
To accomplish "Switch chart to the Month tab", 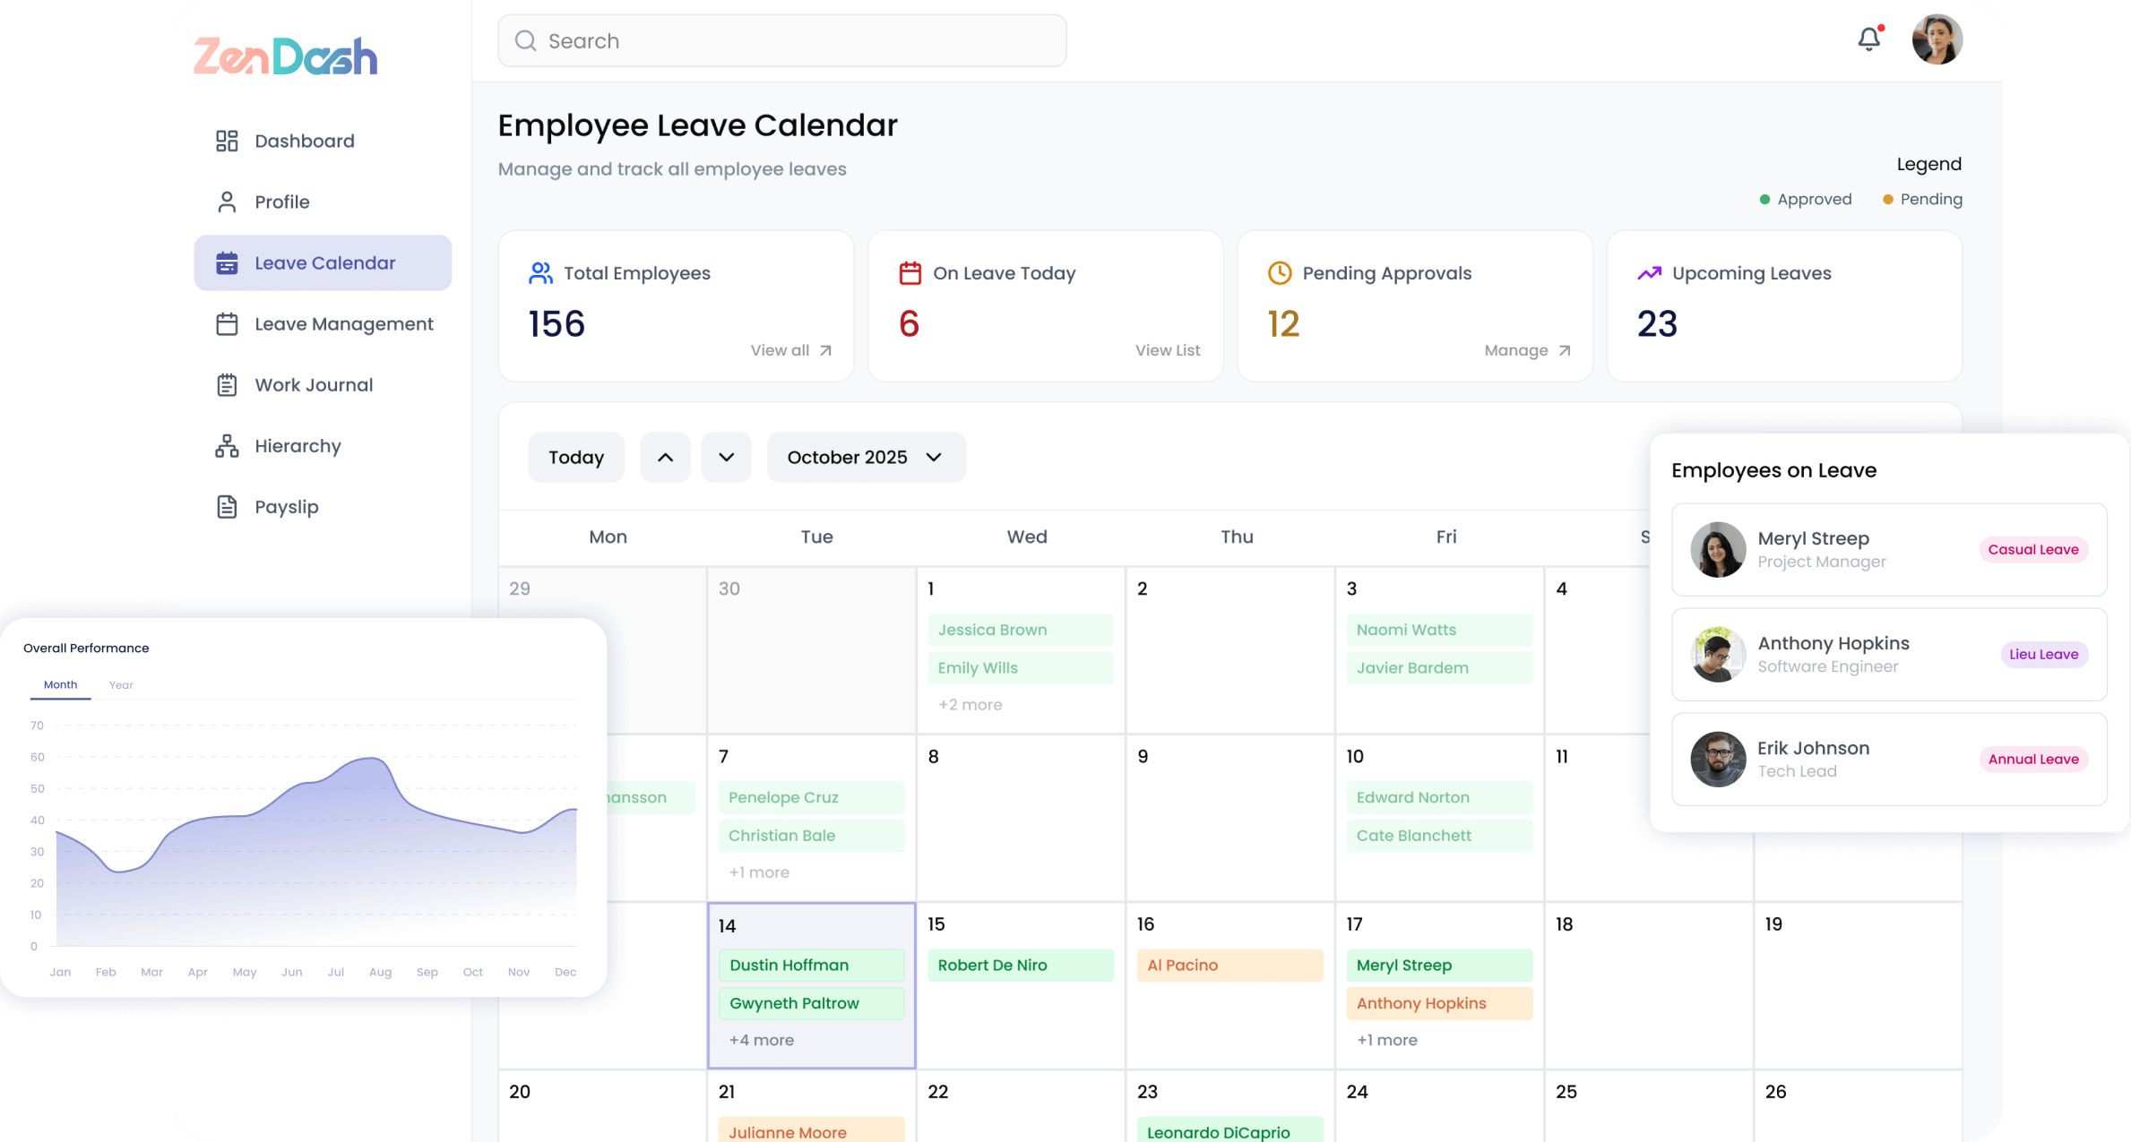I will (x=59, y=684).
